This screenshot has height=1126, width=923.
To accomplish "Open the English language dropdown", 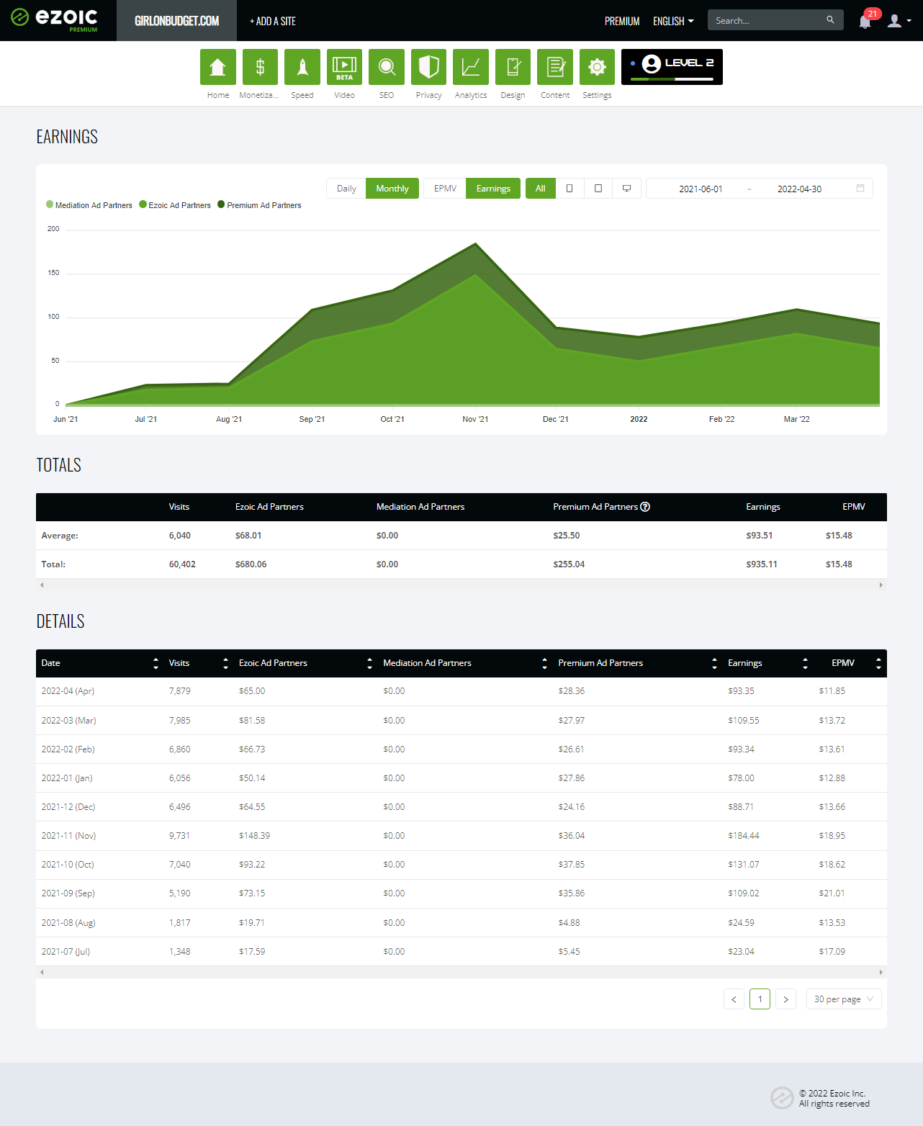I will coord(673,21).
